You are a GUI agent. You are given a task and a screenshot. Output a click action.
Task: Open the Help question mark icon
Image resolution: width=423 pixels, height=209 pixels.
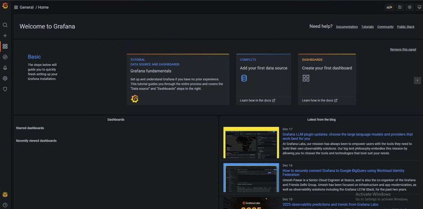pos(5,205)
